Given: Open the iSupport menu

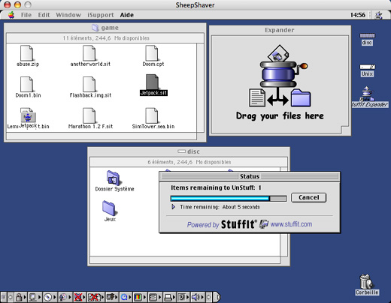Looking at the screenshot, I should click(101, 15).
